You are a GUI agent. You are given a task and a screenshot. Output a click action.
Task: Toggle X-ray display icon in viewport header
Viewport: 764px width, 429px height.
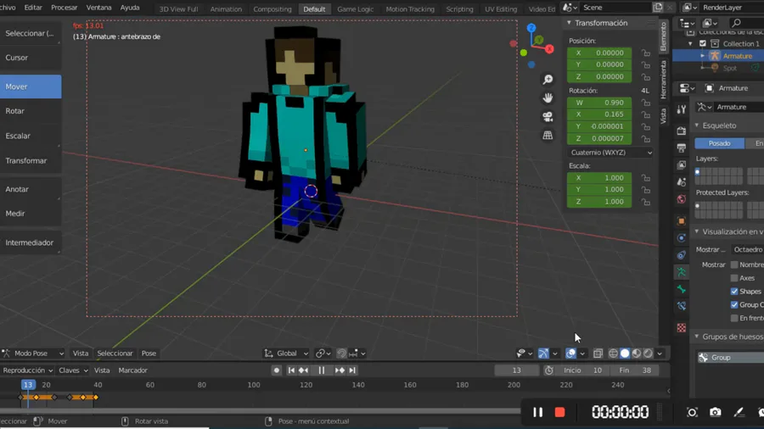tap(598, 354)
